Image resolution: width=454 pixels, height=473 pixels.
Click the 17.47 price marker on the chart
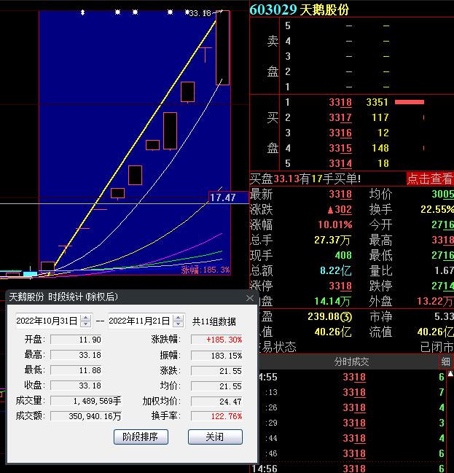point(222,198)
